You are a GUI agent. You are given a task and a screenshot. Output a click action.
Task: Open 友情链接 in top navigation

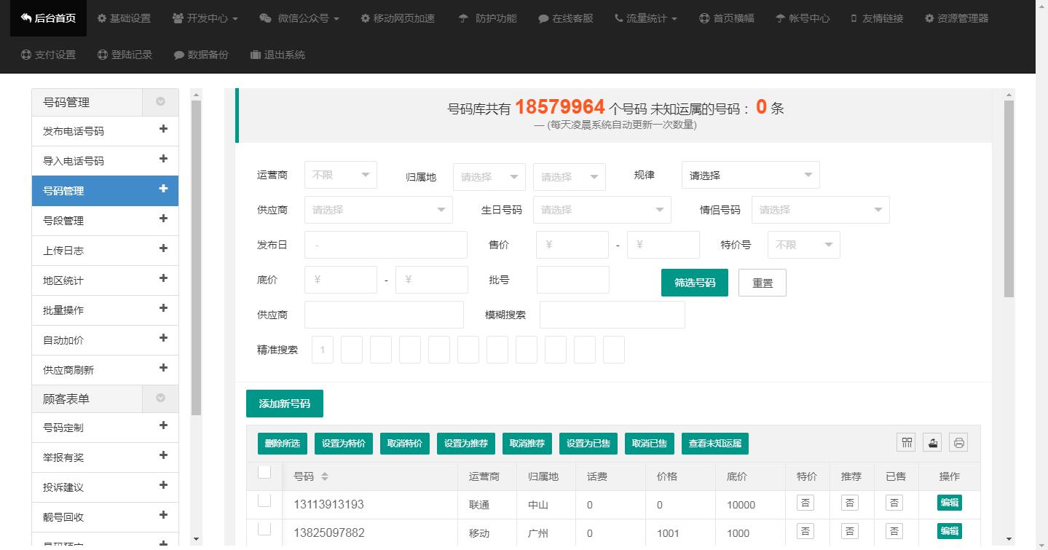pos(877,18)
